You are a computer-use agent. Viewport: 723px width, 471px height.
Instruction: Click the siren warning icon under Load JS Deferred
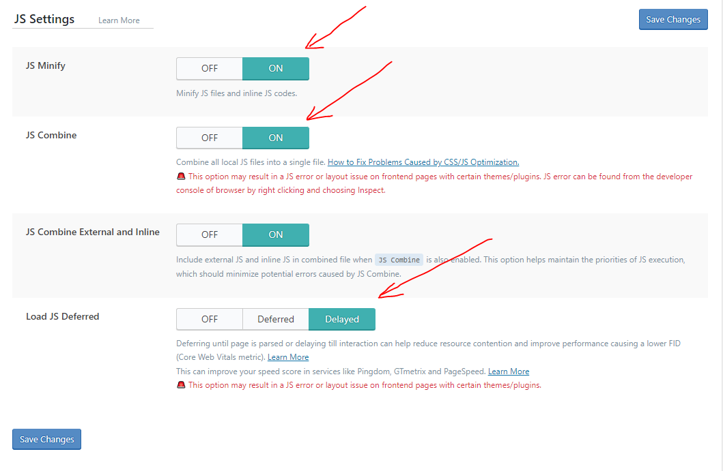click(x=181, y=385)
